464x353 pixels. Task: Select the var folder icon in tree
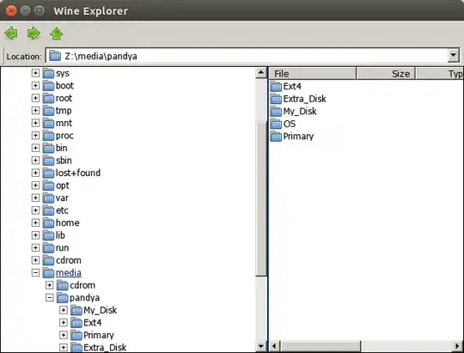48,198
